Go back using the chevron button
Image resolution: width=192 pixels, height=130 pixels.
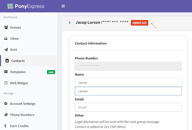(x=69, y=23)
